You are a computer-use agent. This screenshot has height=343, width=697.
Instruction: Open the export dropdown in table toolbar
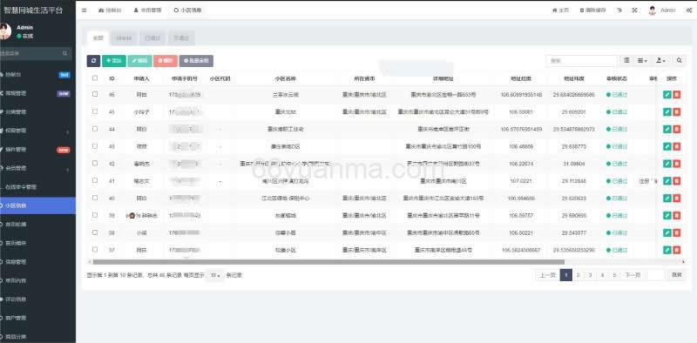[x=661, y=61]
